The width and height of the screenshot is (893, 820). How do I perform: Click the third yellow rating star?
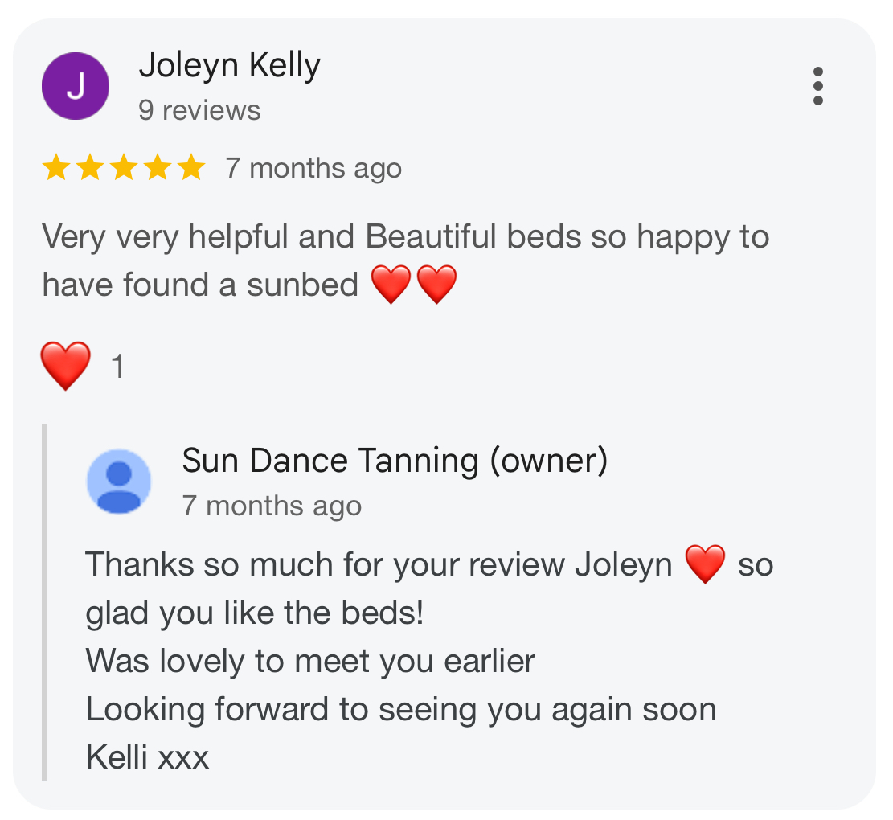[124, 167]
